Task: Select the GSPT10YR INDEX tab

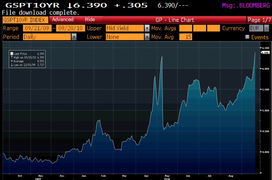Action: [x=24, y=20]
